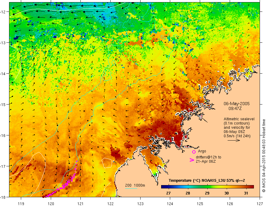Screen dimensions: 266x206
Task: Click longitude axis label 127
Action: point(260,204)
